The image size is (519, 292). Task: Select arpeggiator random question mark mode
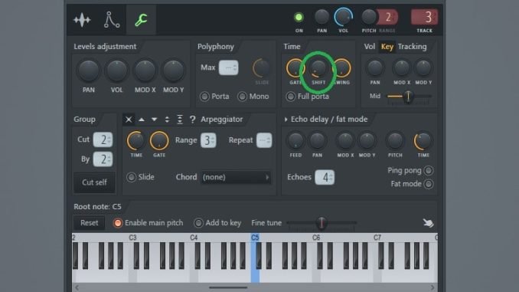[x=192, y=120]
